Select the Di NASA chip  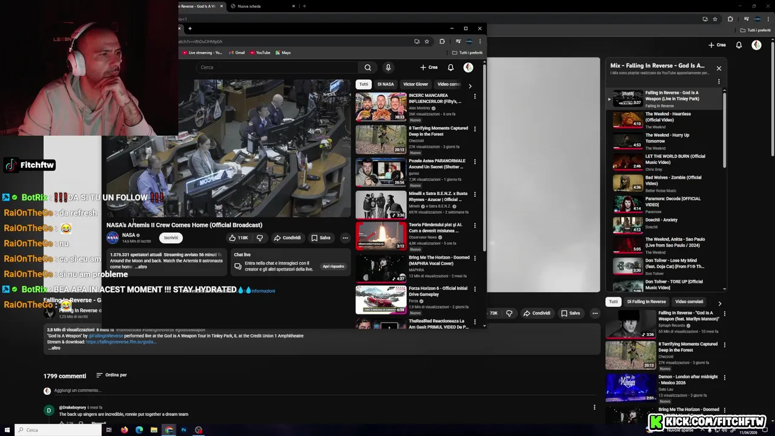click(x=386, y=84)
